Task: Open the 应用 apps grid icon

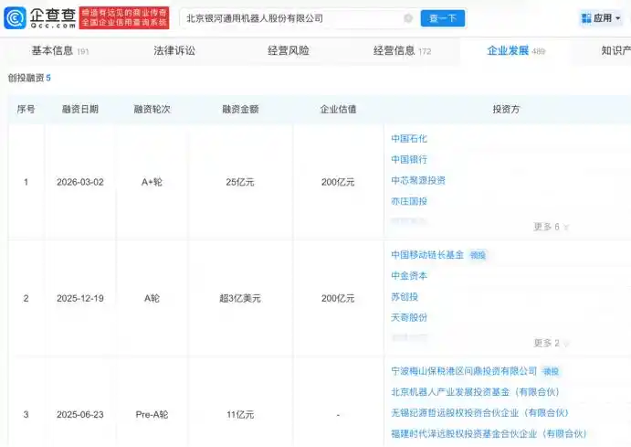Action: [x=586, y=18]
